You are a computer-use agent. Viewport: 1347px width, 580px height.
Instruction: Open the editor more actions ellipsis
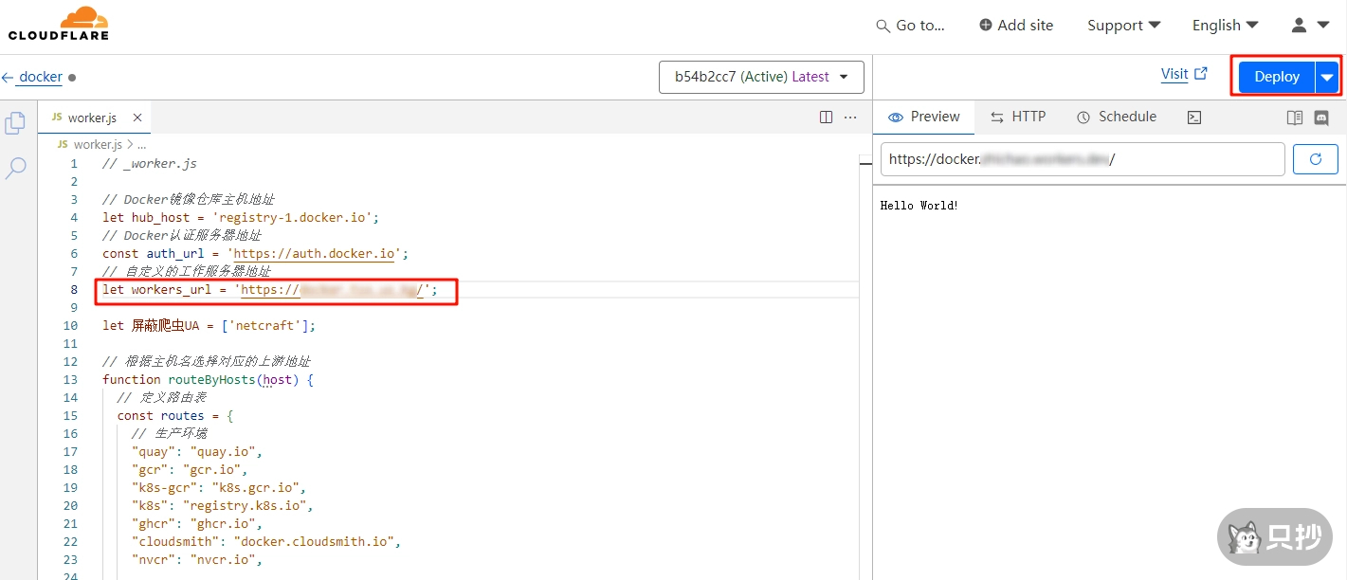coord(850,118)
